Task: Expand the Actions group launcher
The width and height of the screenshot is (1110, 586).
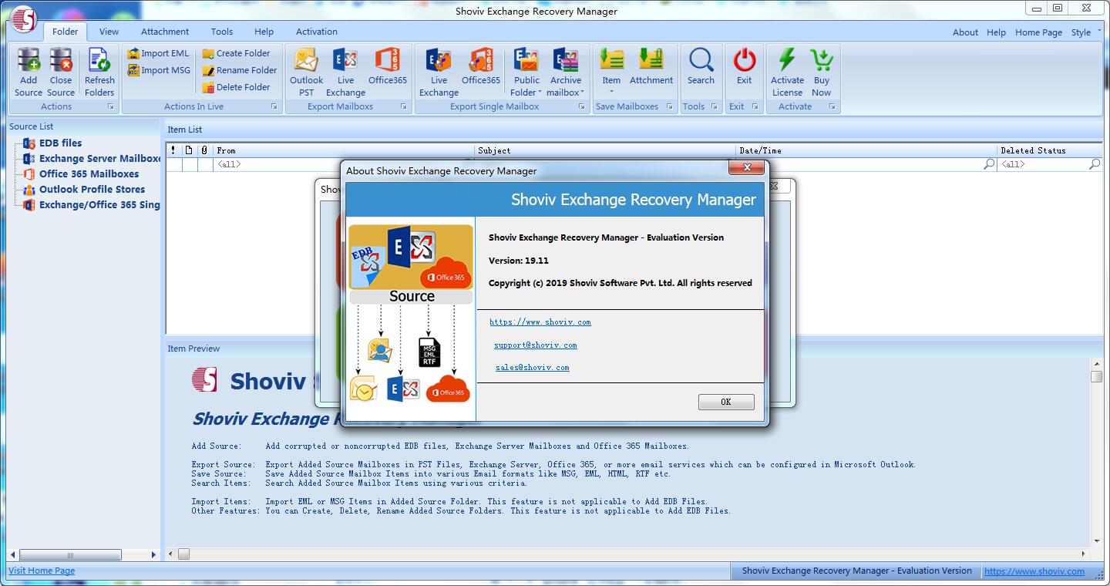Action: tap(110, 106)
